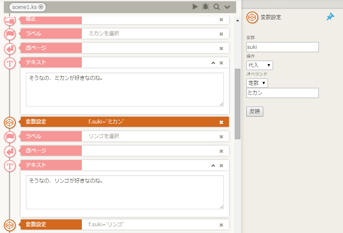Screen dimensions: 343x233
Task: Click the 停止 component icon
Action: tap(10, 20)
